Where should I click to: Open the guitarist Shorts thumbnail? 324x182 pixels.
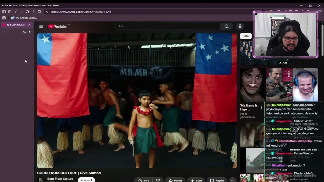click(279, 85)
